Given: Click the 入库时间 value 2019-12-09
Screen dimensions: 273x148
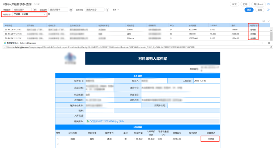Looking at the screenshot, I should (x=200, y=81).
